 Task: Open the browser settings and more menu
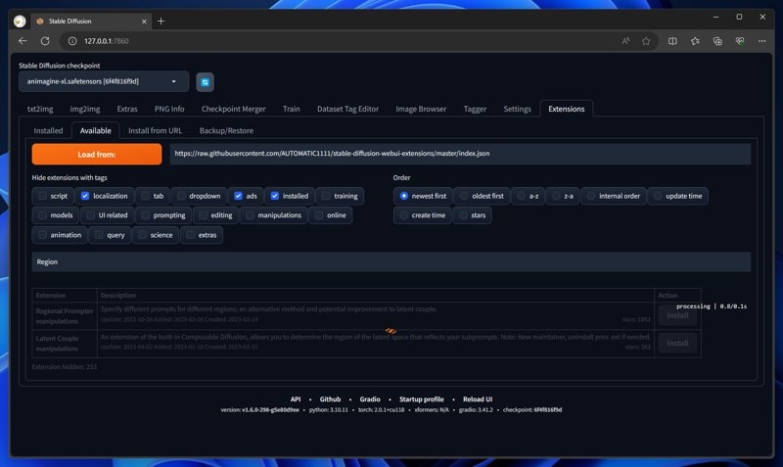762,41
